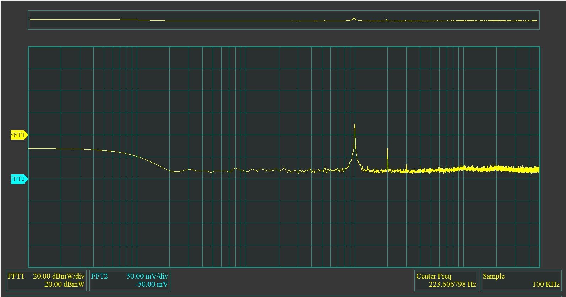Open the FFT1 scale settings box
The height and width of the screenshot is (297, 566).
[46, 280]
